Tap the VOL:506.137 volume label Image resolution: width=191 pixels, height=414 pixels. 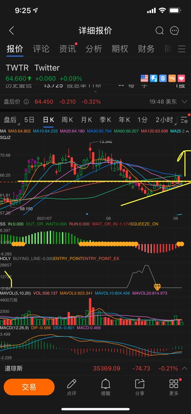[45, 293]
